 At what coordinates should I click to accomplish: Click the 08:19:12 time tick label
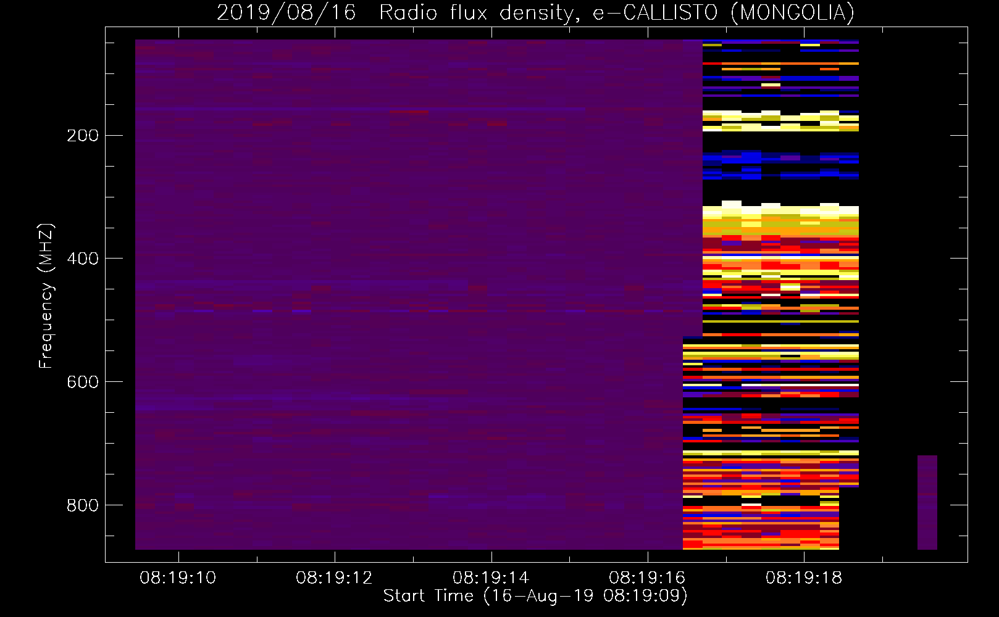pos(334,578)
